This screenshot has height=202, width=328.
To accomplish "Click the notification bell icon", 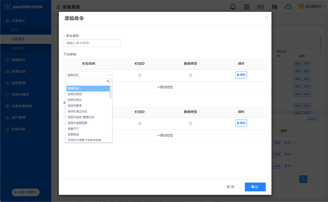I will (233, 7).
